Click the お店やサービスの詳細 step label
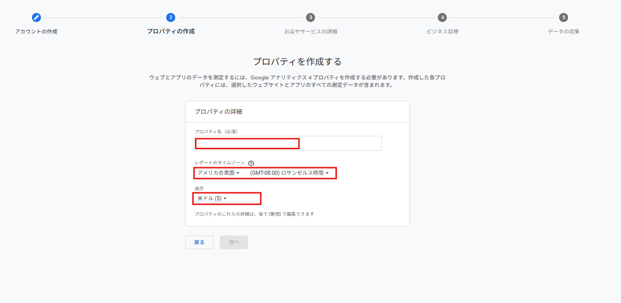 pyautogui.click(x=311, y=30)
